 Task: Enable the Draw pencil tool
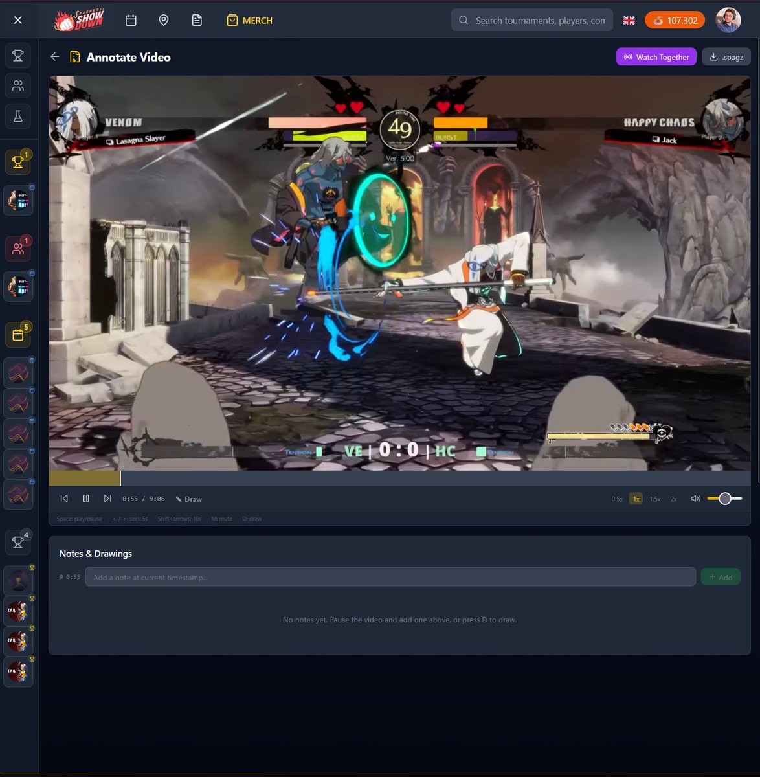[x=189, y=499]
